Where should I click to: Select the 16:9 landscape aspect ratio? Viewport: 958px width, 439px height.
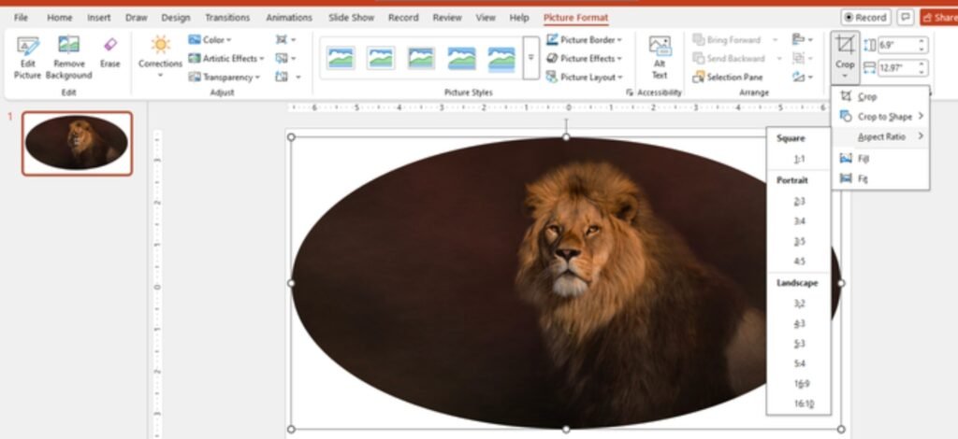801,384
